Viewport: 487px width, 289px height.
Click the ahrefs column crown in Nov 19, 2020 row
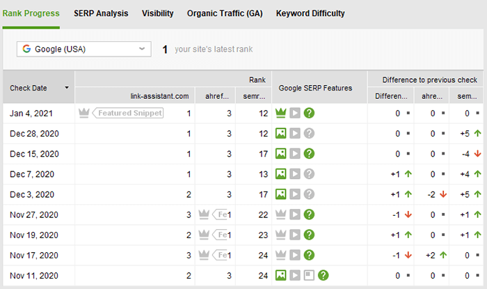coord(204,235)
